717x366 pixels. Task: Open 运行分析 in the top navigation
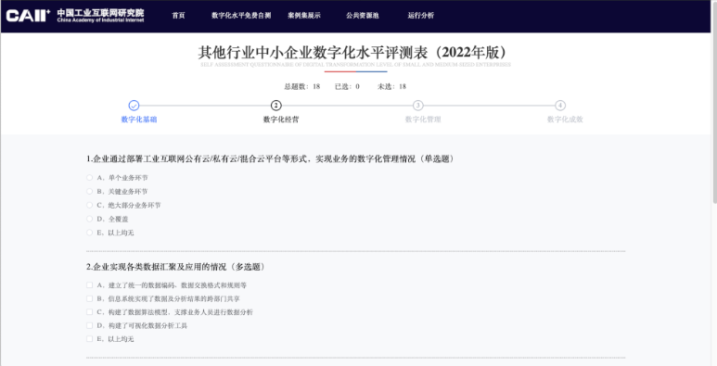point(421,16)
